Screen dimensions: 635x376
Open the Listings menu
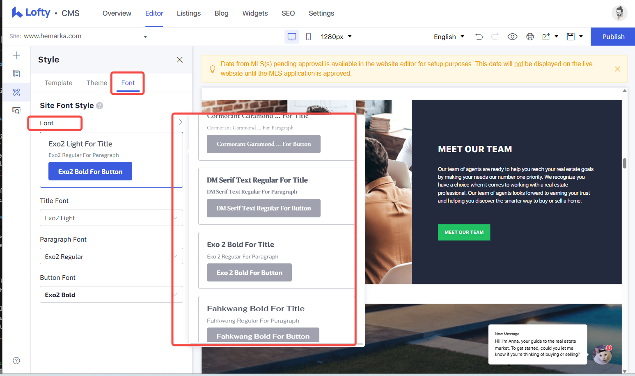189,13
